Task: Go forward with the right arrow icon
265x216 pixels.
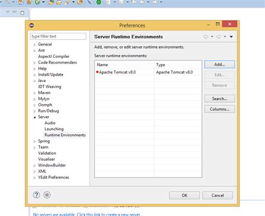Action: pos(219,37)
